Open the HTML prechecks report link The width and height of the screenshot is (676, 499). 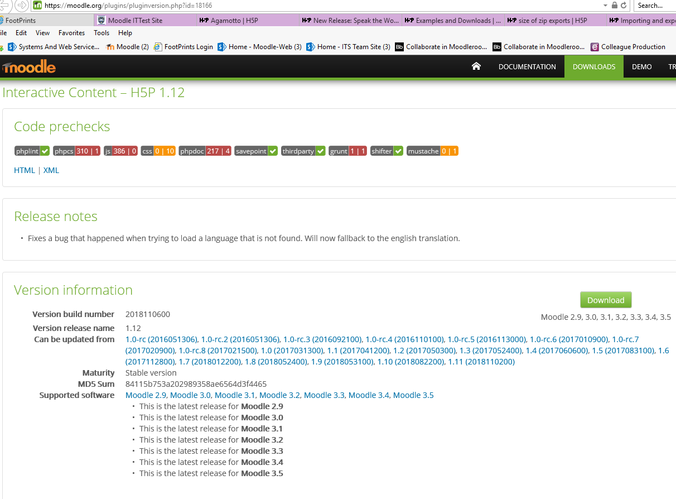click(x=25, y=170)
